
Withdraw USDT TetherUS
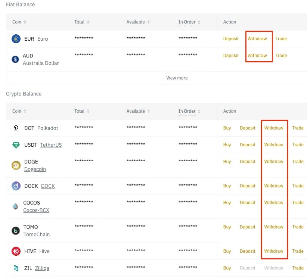pyautogui.click(x=274, y=145)
